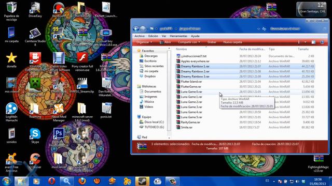Viewport: 332px width, 186px height.
Task: Open the address bar history dropdown arrow
Action: (x=258, y=29)
